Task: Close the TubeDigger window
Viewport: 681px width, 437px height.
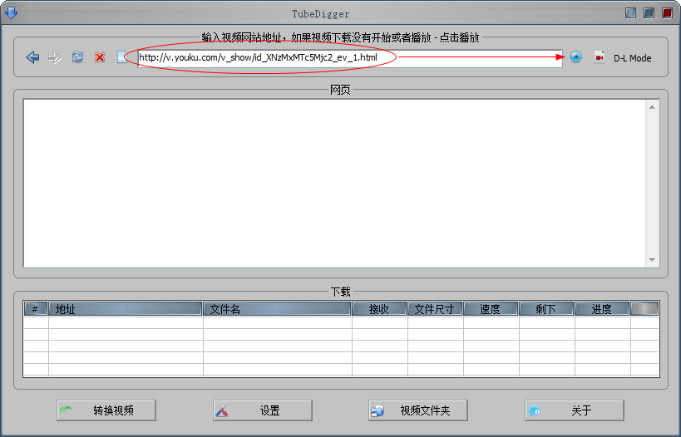Action: (x=667, y=13)
